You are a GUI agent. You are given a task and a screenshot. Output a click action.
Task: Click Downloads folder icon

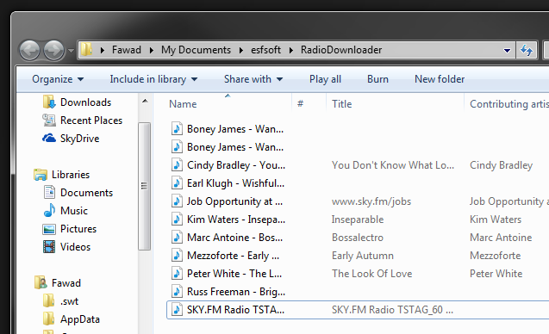(x=49, y=102)
